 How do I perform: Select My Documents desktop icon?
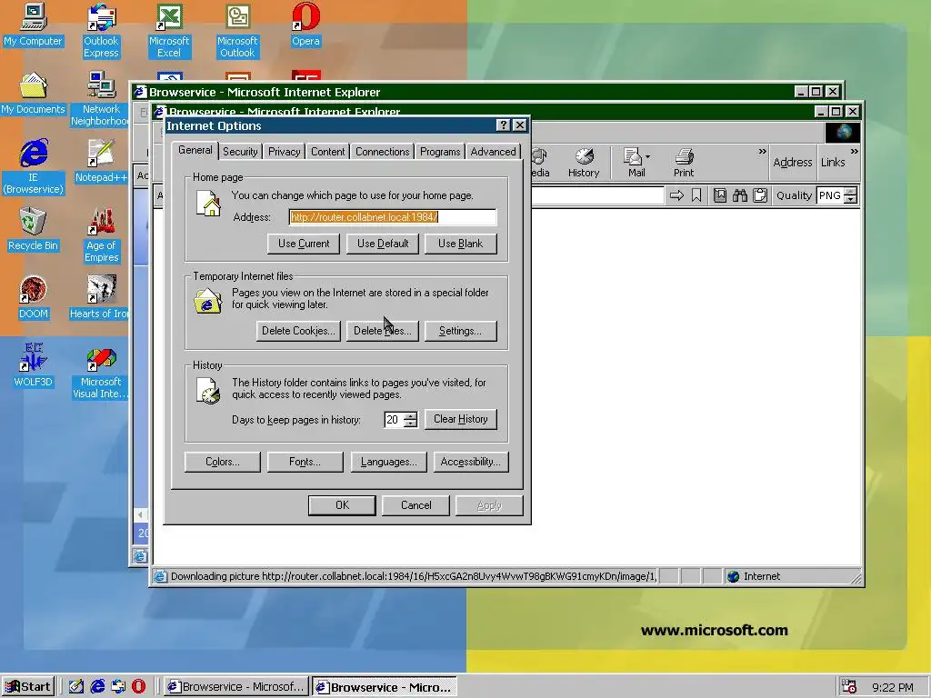(34, 94)
